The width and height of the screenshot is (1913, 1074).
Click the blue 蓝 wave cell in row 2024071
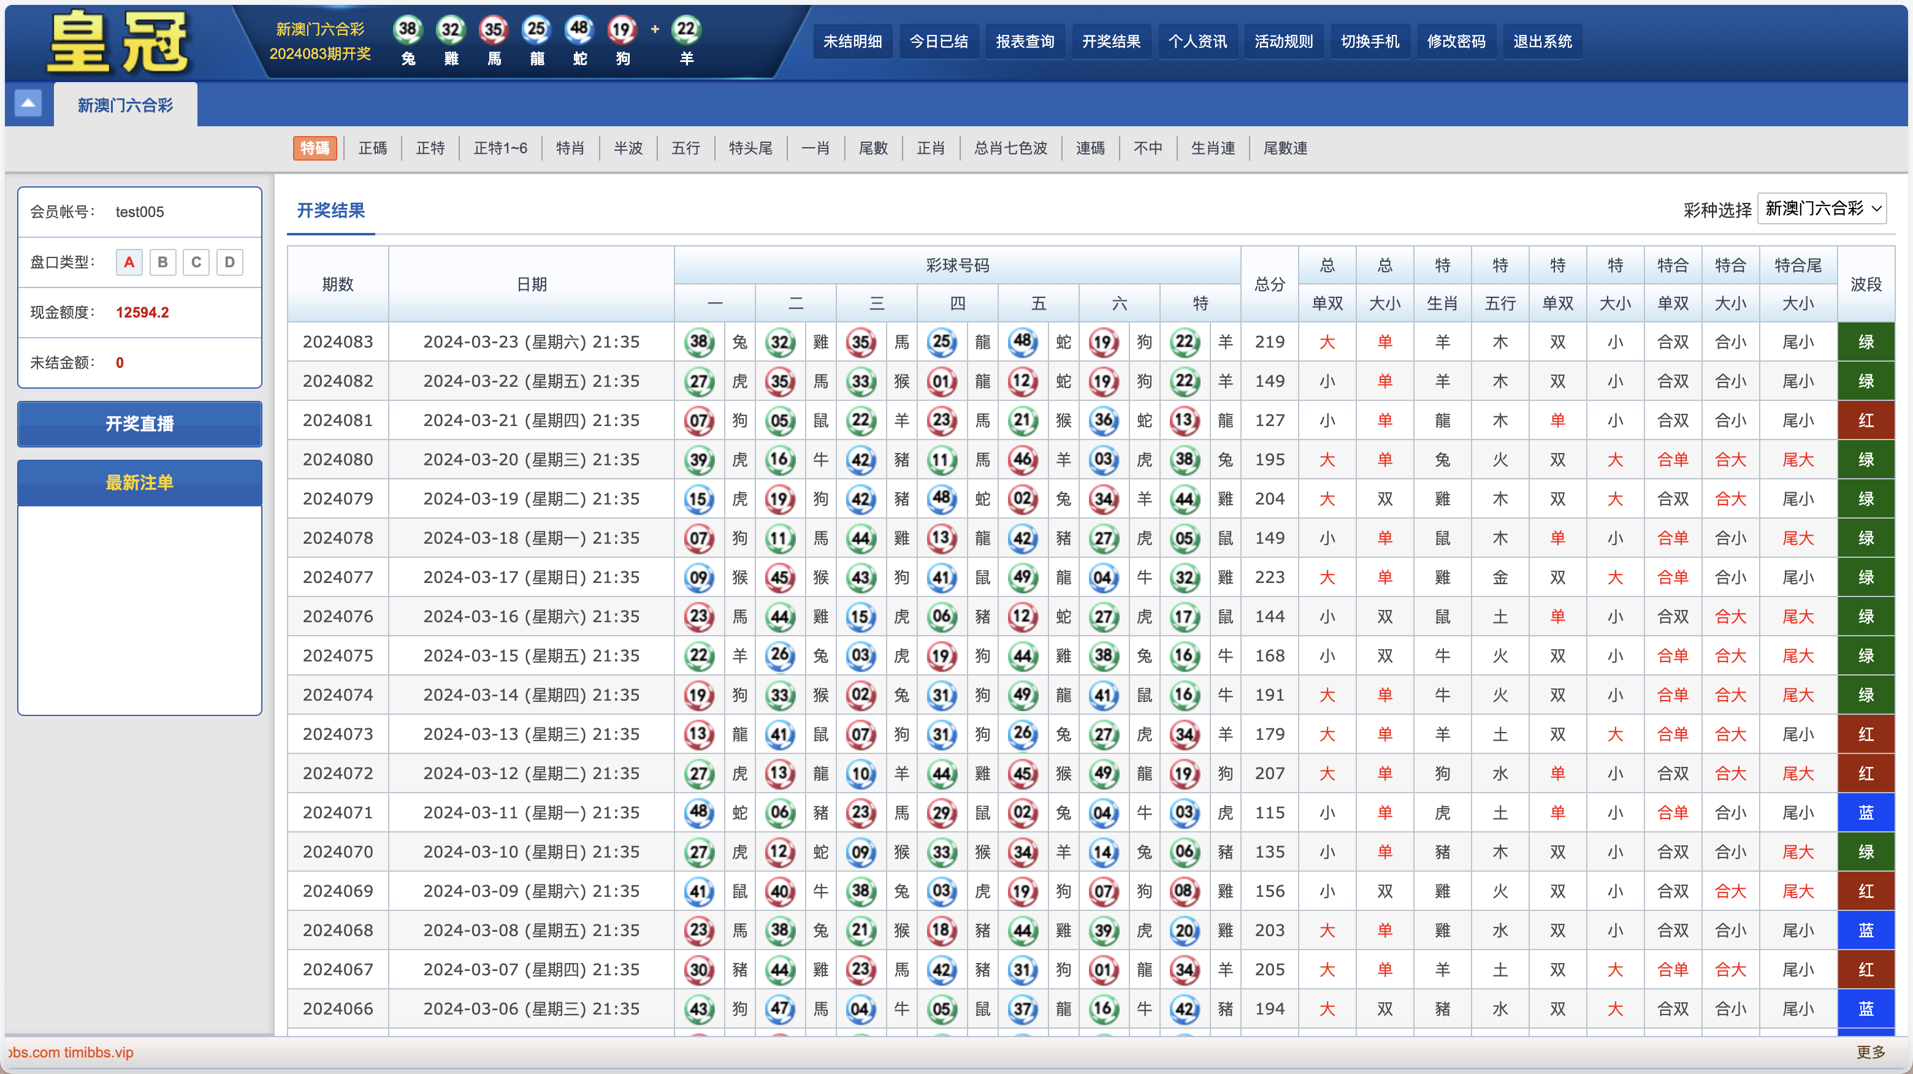[x=1865, y=813]
